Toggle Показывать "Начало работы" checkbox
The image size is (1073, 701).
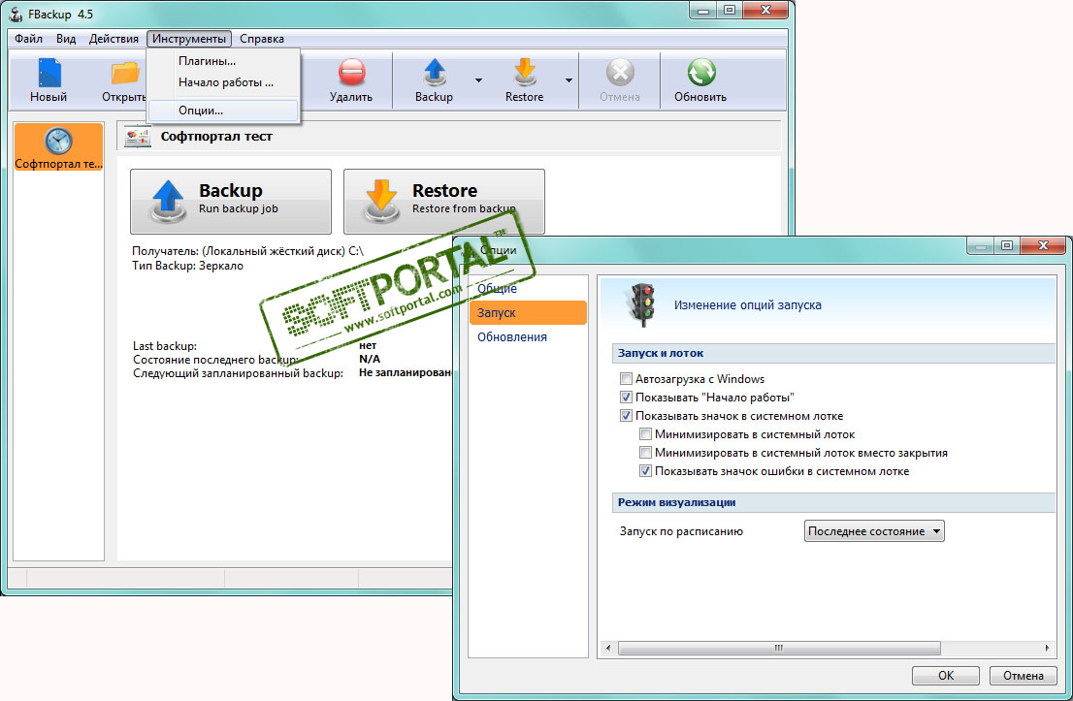click(626, 398)
